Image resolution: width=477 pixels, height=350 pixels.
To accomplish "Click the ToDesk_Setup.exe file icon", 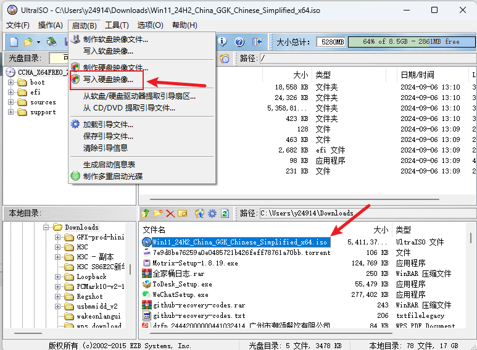I will pyautogui.click(x=147, y=284).
